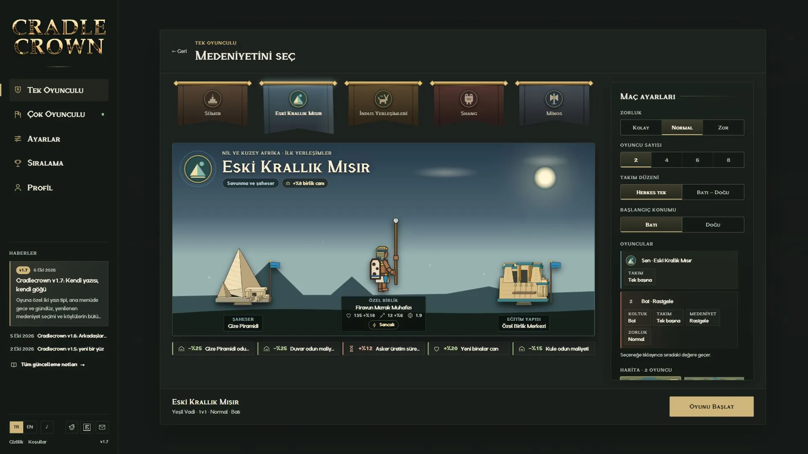
Task: Cycle the bot's Zorluk Normal value
Action: coord(638,336)
